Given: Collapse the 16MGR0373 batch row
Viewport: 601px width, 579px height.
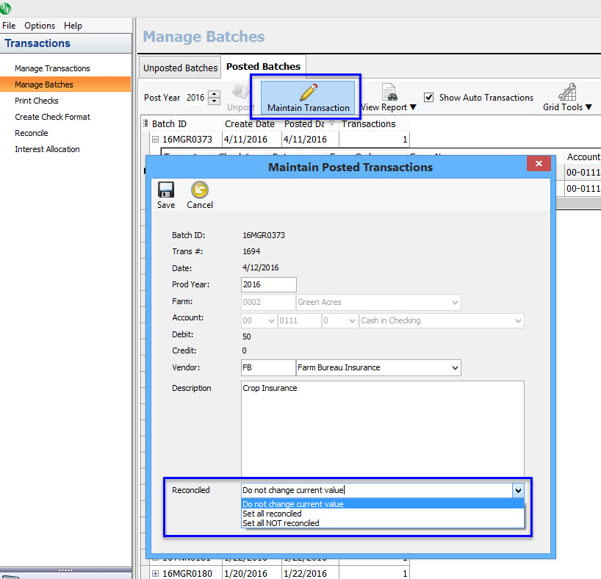Looking at the screenshot, I should (156, 139).
